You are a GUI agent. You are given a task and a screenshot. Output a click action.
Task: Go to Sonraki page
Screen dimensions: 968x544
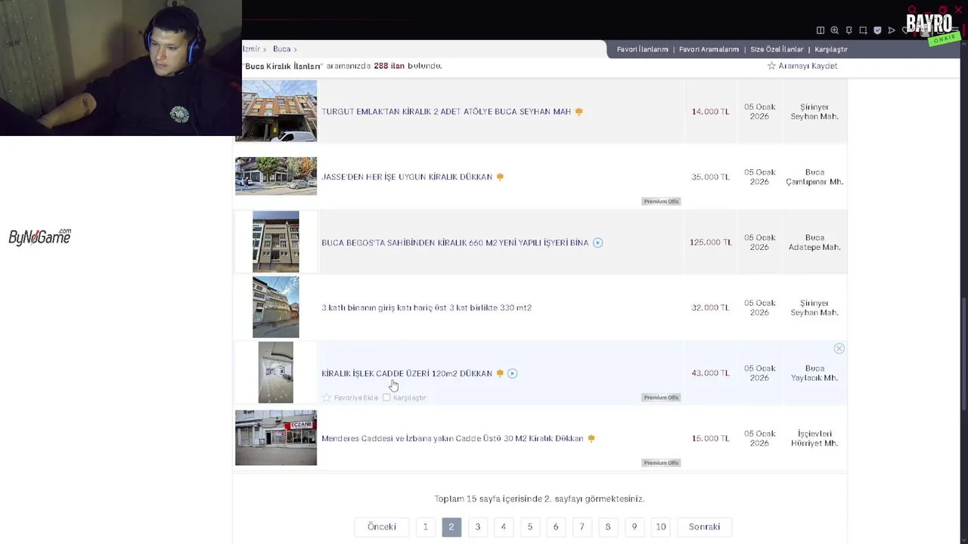[704, 527]
